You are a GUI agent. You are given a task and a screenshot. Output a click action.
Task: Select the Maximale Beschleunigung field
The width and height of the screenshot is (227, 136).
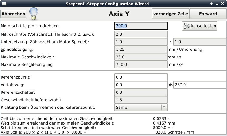click(141, 64)
